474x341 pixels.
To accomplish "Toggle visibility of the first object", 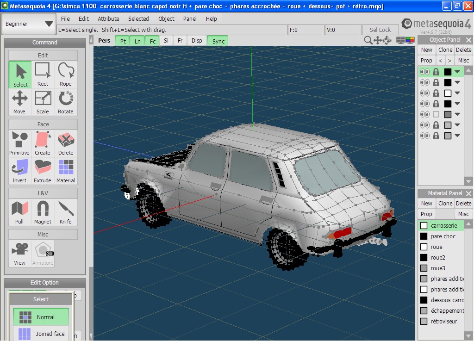I will [x=425, y=72].
